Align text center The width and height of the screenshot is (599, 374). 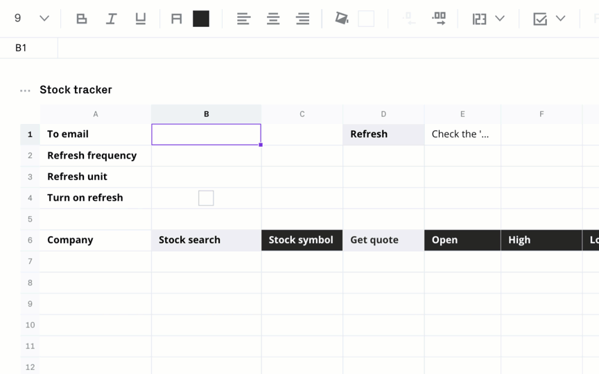(x=273, y=19)
